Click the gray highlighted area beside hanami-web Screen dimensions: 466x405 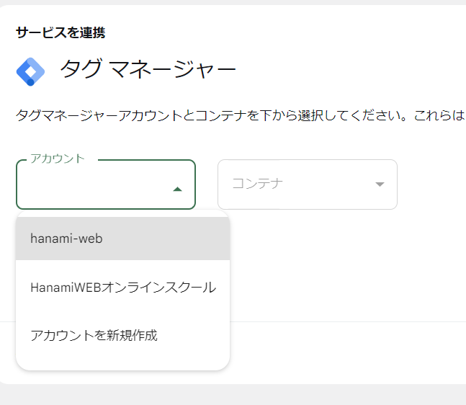166,239
